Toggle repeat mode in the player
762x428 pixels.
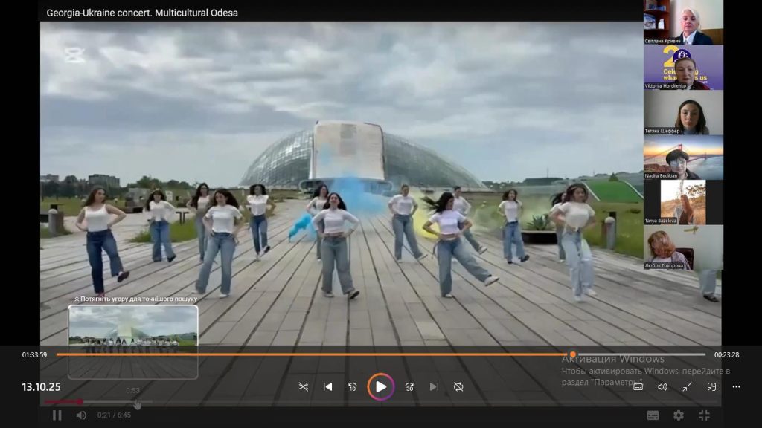[x=458, y=386]
